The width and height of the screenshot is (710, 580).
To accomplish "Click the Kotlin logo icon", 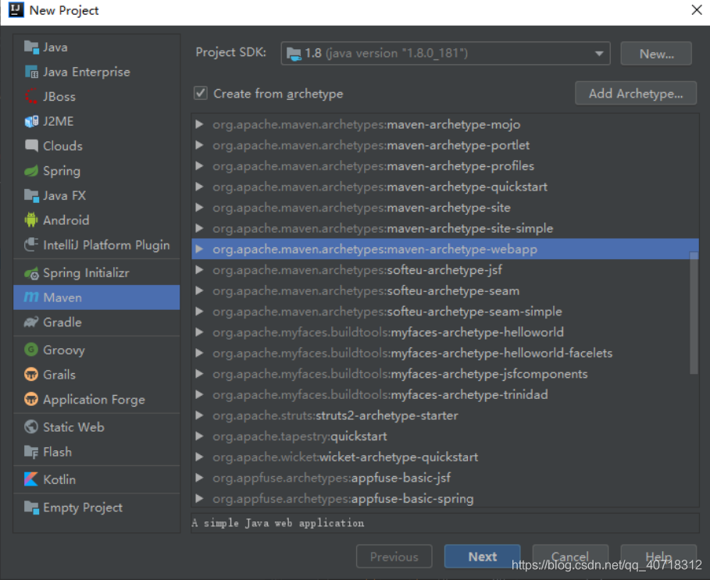I will pos(31,479).
